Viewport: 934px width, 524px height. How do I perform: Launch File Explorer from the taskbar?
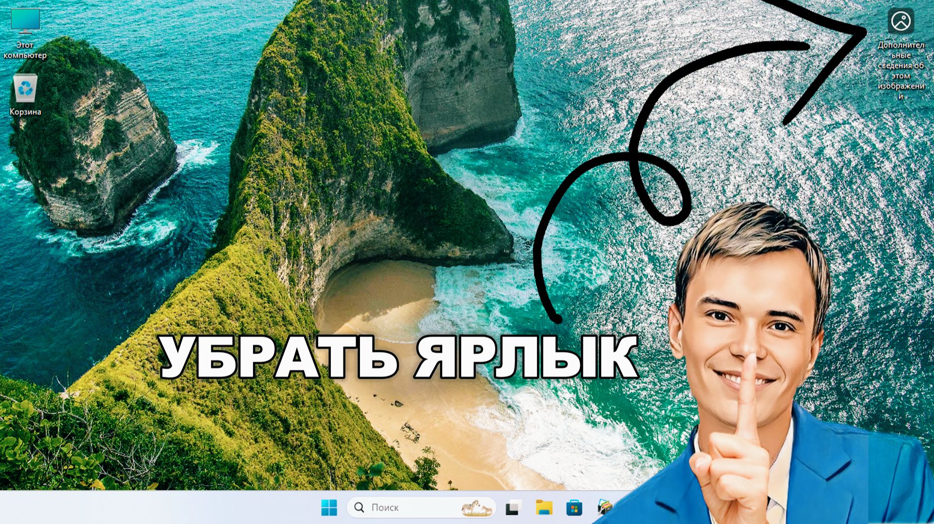point(544,507)
